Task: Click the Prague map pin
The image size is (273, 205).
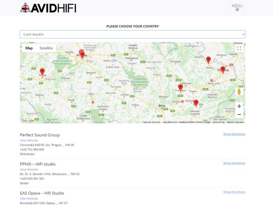Action: click(x=82, y=55)
